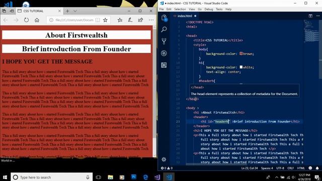Refresh the CSS TUTORIAL page
Image resolution: width=322 pixels, height=181 pixels.
26,20
